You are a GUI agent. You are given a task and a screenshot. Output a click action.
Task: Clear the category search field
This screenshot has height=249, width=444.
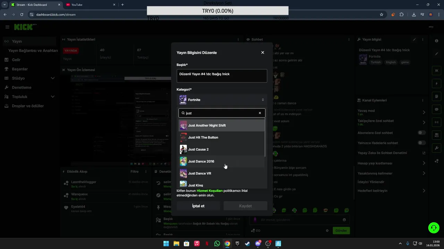pyautogui.click(x=260, y=113)
